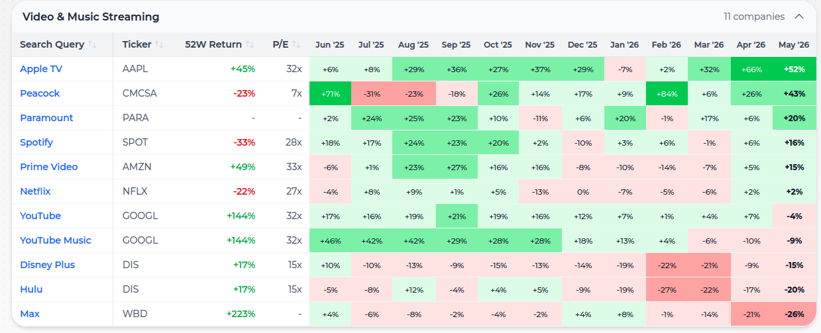The width and height of the screenshot is (821, 333).
Task: Click the NFLX ticker cell
Action: [135, 191]
